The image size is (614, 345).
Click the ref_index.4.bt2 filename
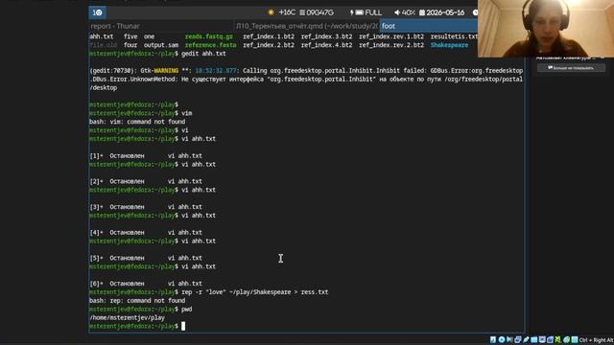point(326,45)
